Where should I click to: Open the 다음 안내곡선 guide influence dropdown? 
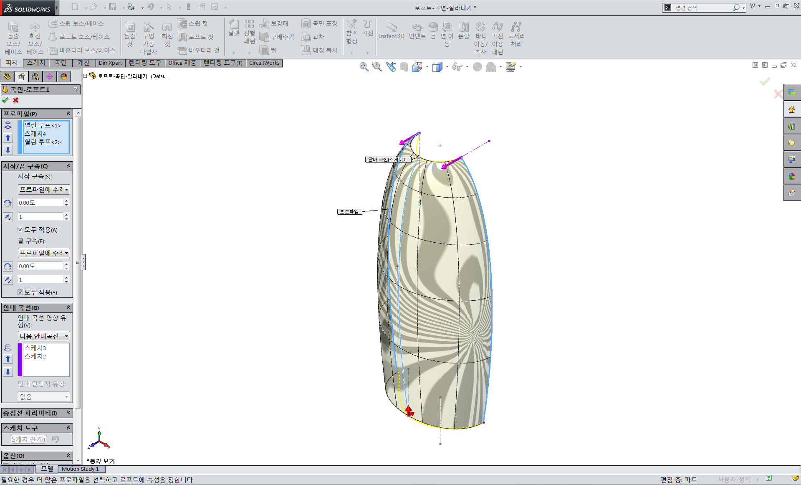point(44,336)
